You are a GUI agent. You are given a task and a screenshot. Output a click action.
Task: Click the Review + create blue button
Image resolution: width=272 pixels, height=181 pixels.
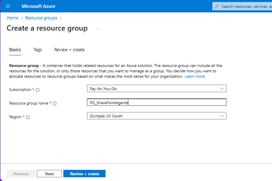pyautogui.click(x=84, y=174)
